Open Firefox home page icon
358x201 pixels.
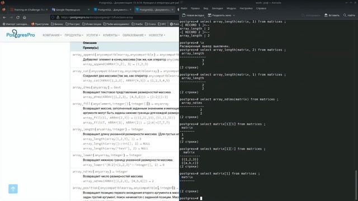tap(25, 17)
